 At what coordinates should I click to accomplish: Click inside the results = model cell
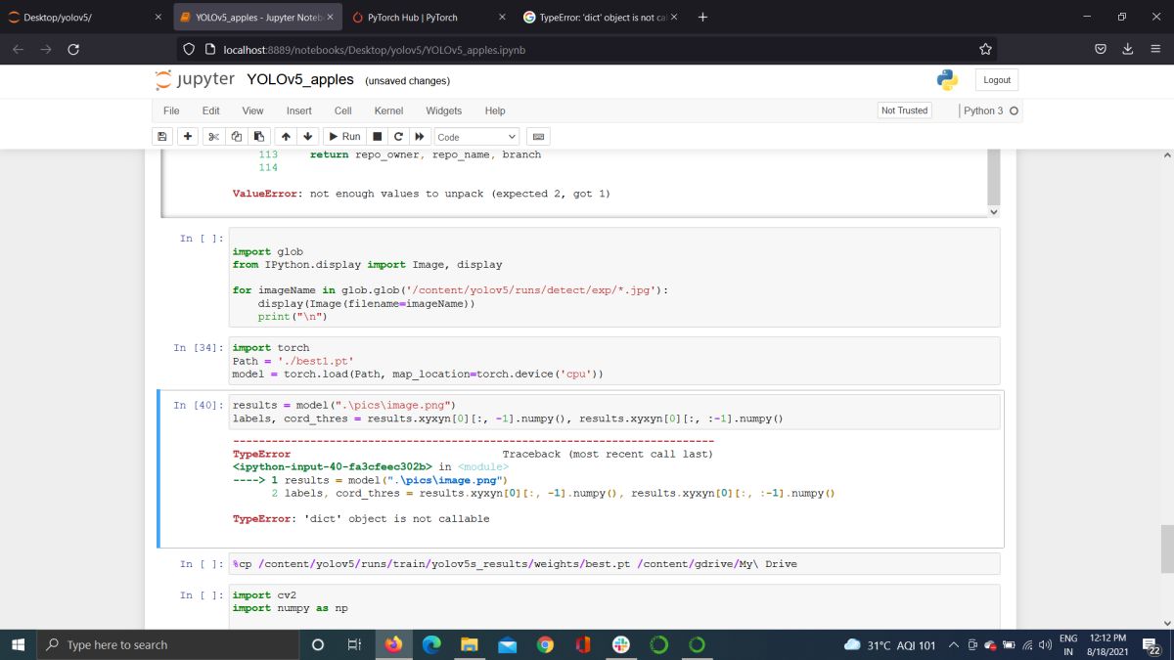click(x=614, y=412)
